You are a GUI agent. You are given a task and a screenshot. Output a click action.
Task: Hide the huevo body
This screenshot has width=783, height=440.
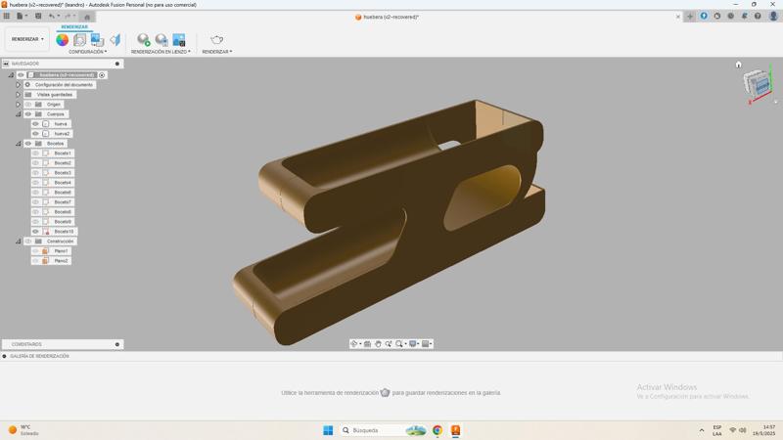coord(35,124)
